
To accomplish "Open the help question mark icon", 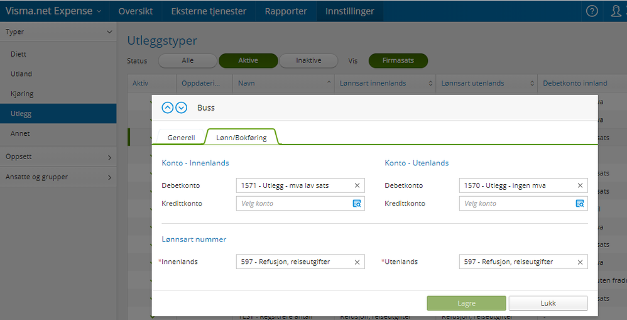I will (592, 11).
